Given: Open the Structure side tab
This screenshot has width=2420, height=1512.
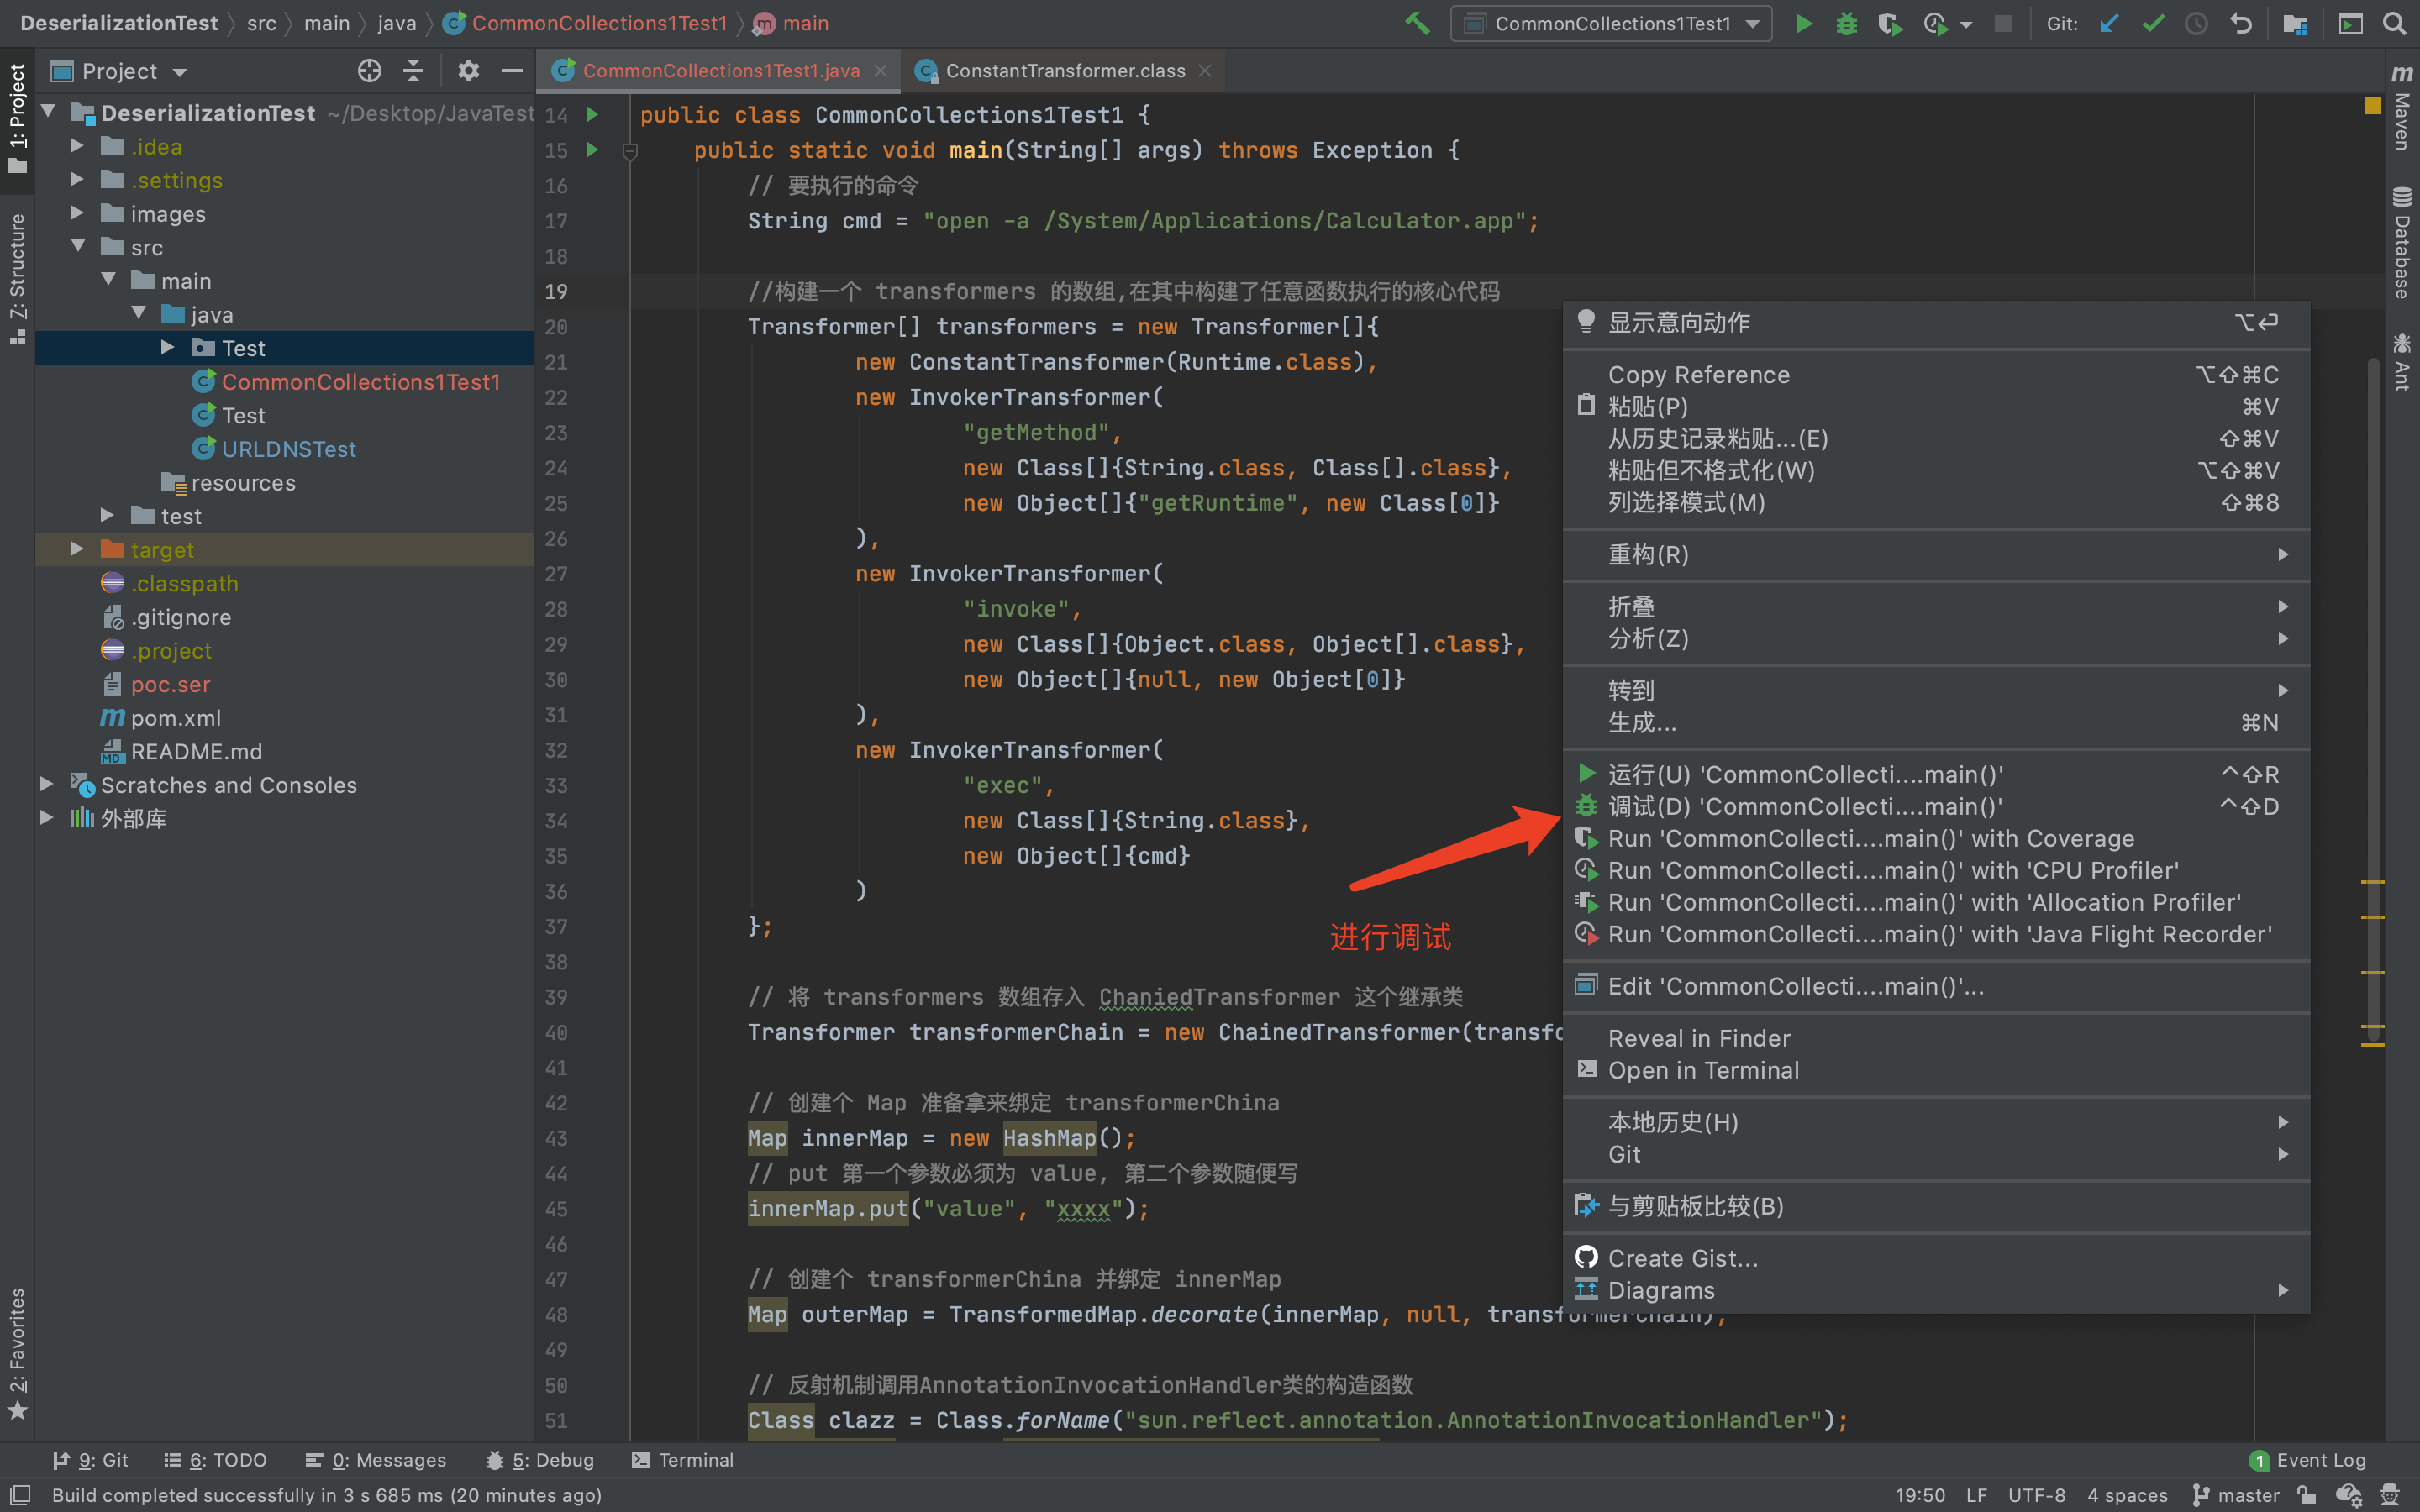Looking at the screenshot, I should [x=17, y=278].
